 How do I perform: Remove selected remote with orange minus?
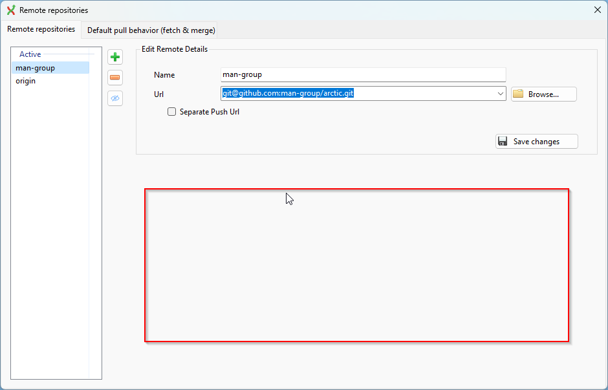pos(115,78)
